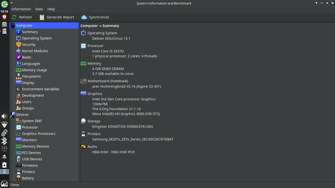The height and width of the screenshot is (188, 335).
Task: Click the Audio heading in the summary
Action: (92, 147)
